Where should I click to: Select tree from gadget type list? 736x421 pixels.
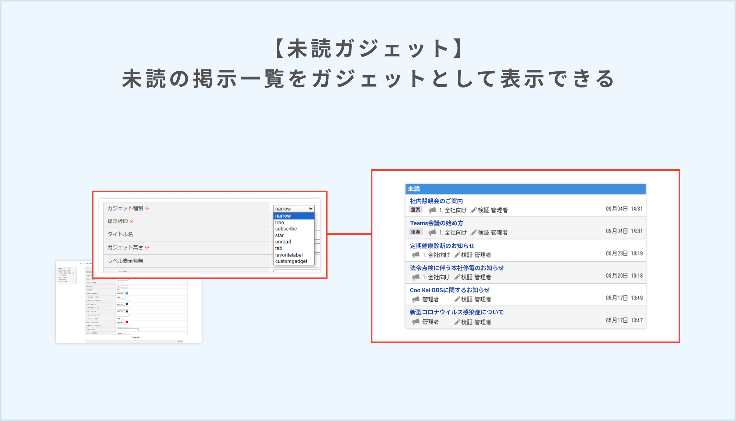pyautogui.click(x=294, y=223)
